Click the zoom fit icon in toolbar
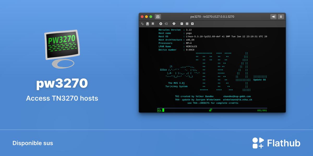Viewport: 313px width, 156px height. (187, 24)
